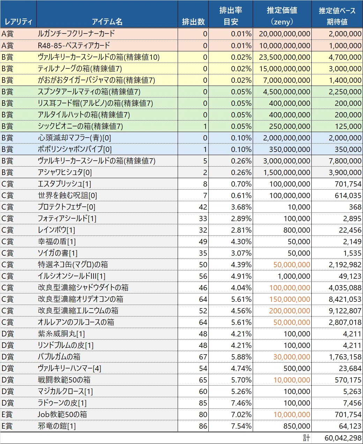Select ソイガの書[1] cell
363x444 pixels.
(x=107, y=253)
